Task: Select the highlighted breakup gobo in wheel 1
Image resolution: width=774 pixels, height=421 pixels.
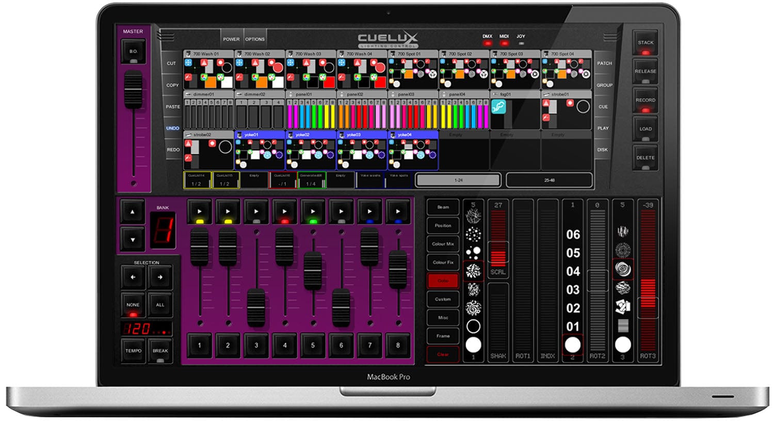Action: tap(473, 270)
